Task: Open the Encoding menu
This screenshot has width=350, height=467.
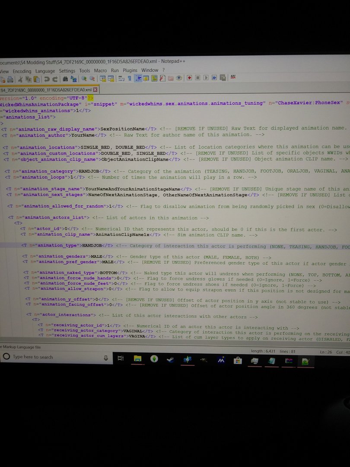Action: pyautogui.click(x=22, y=71)
